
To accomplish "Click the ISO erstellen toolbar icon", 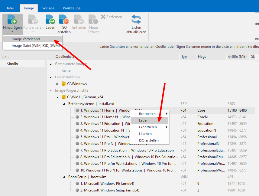I will coord(64,19).
